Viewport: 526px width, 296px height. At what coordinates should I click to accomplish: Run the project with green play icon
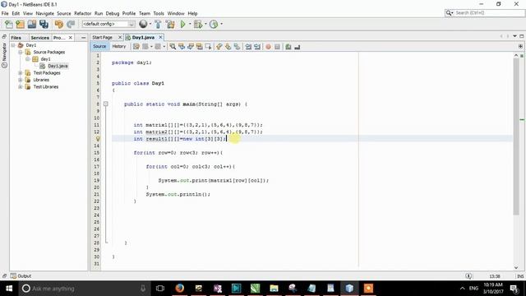182,24
